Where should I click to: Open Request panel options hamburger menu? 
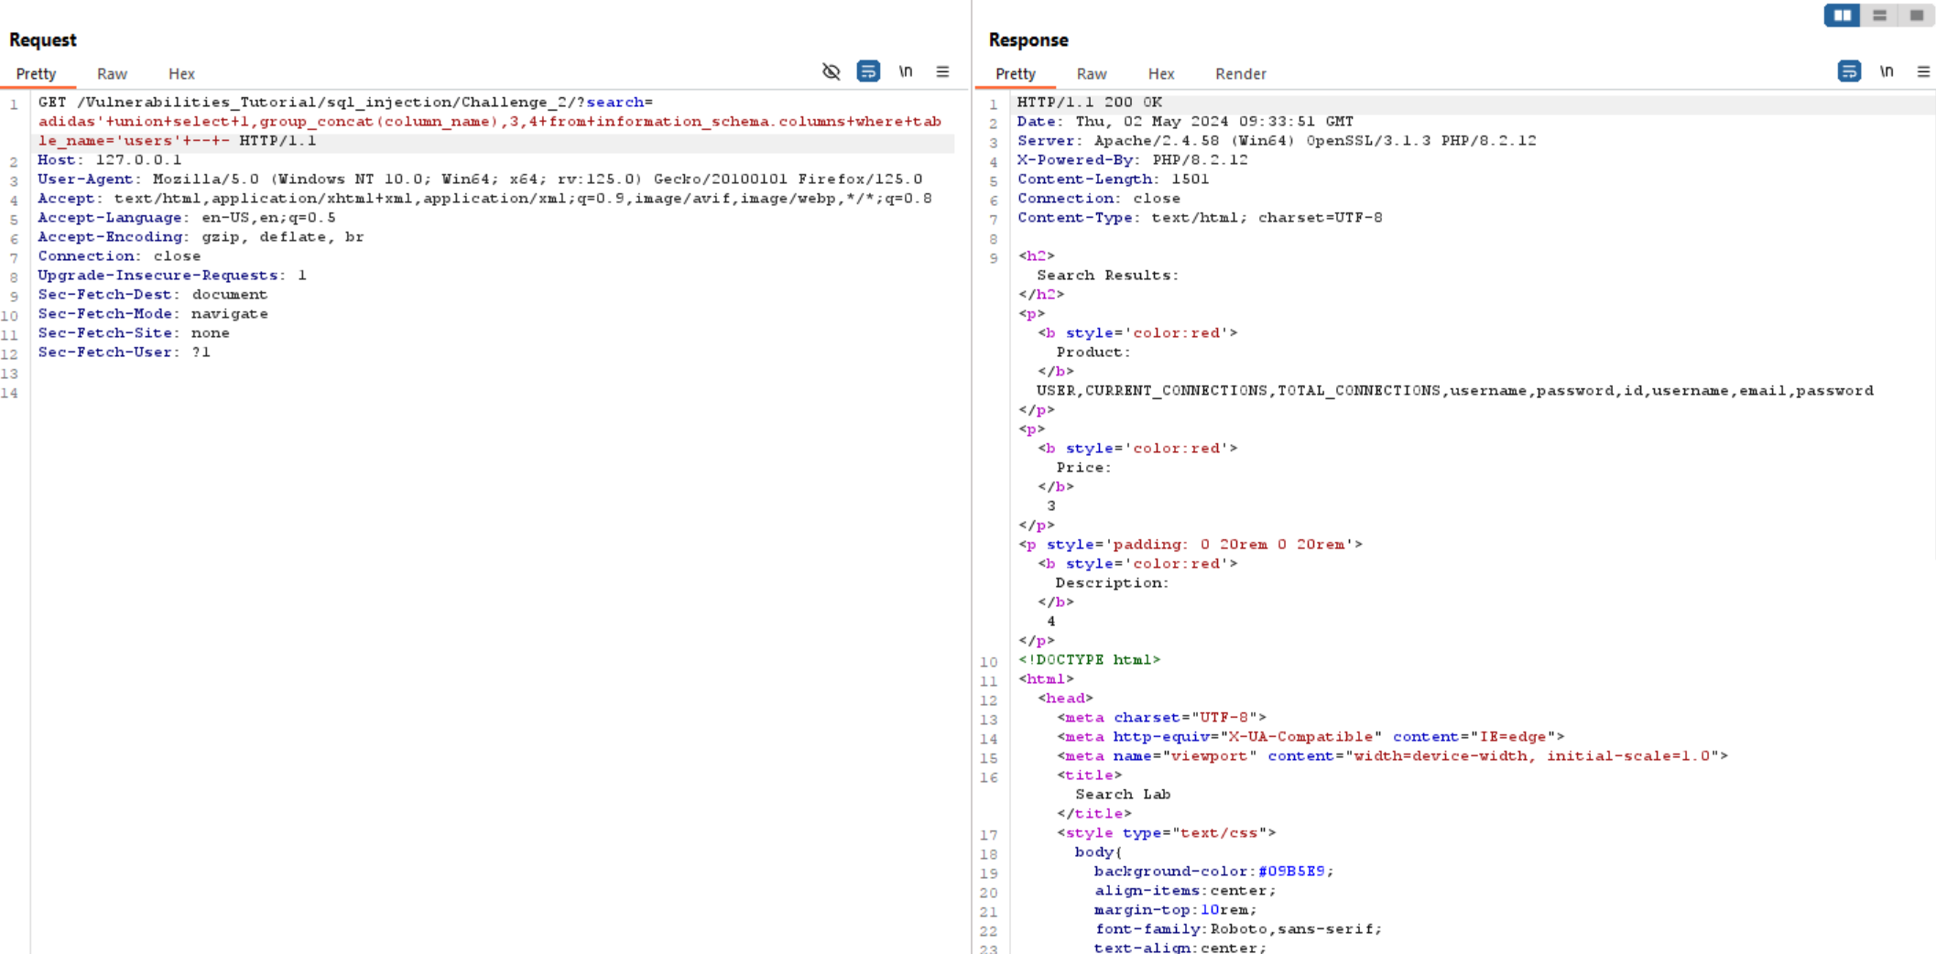(942, 71)
